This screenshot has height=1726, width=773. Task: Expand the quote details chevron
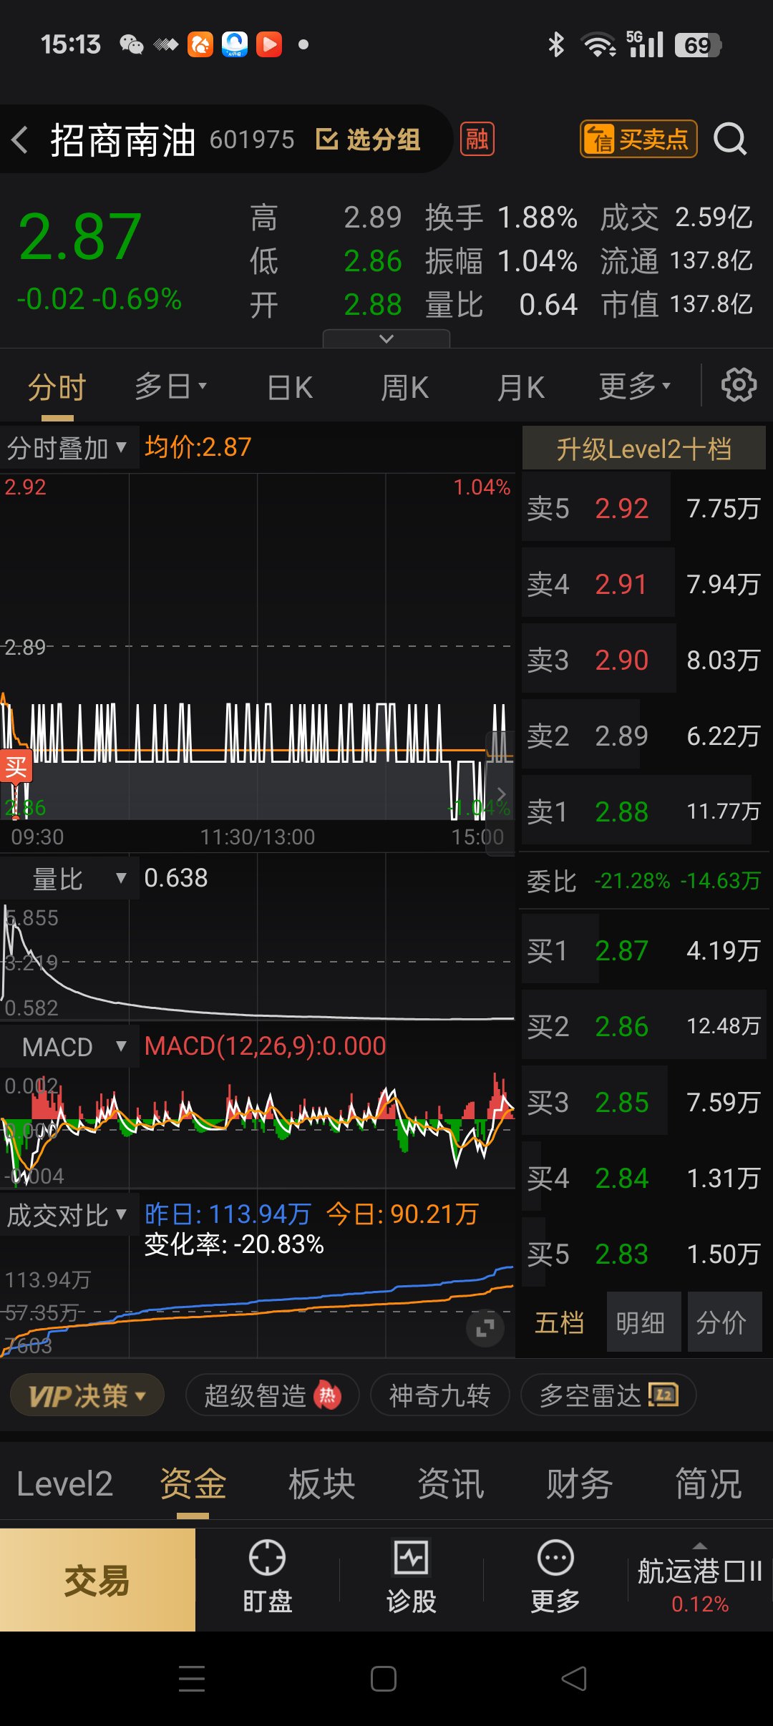tap(386, 338)
